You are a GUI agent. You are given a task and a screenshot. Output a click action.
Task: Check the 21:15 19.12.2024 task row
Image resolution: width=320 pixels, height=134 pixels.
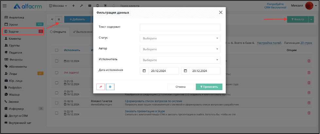point(57,83)
